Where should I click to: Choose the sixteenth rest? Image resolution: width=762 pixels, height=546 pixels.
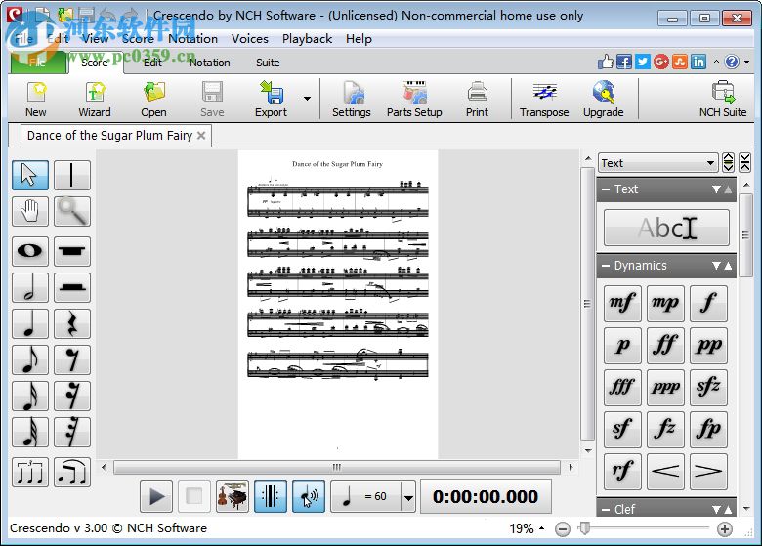[72, 396]
